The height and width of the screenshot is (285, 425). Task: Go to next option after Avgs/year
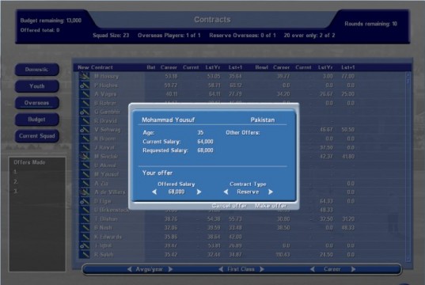point(170,269)
